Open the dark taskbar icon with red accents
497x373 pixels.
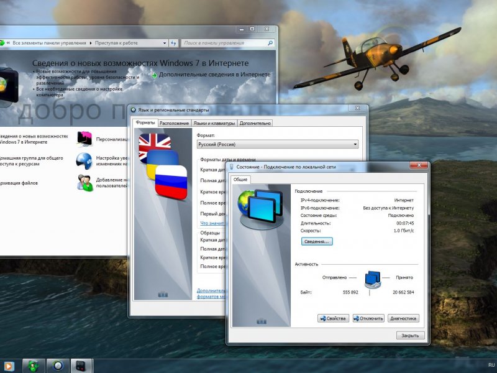pyautogui.click(x=81, y=366)
